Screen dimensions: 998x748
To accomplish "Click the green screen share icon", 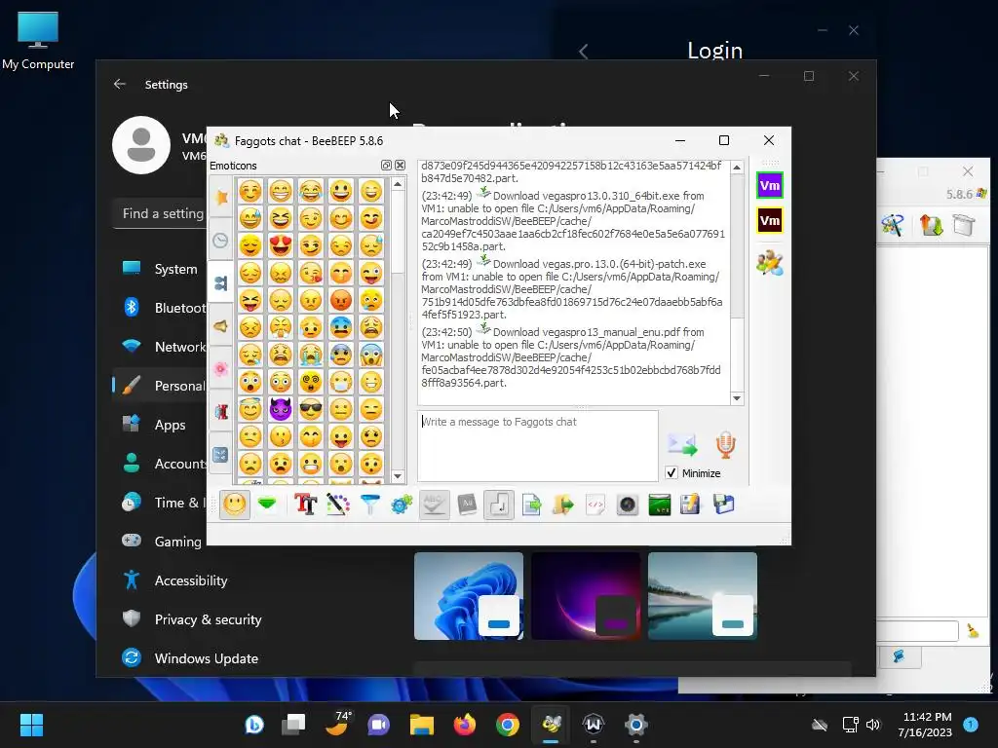I will 660,505.
